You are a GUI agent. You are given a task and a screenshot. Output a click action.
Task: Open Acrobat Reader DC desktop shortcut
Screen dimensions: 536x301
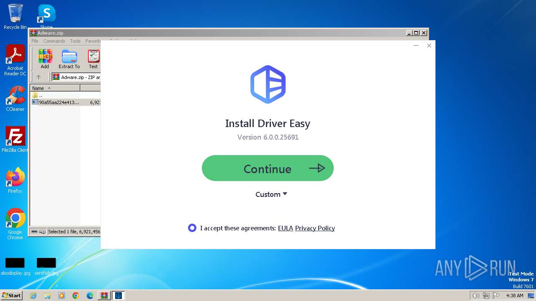(15, 60)
